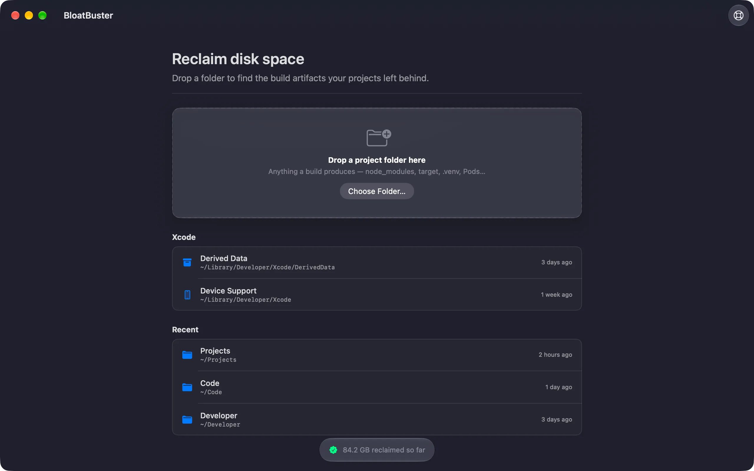Select the Code recent entry
This screenshot has height=471, width=754.
coord(377,387)
